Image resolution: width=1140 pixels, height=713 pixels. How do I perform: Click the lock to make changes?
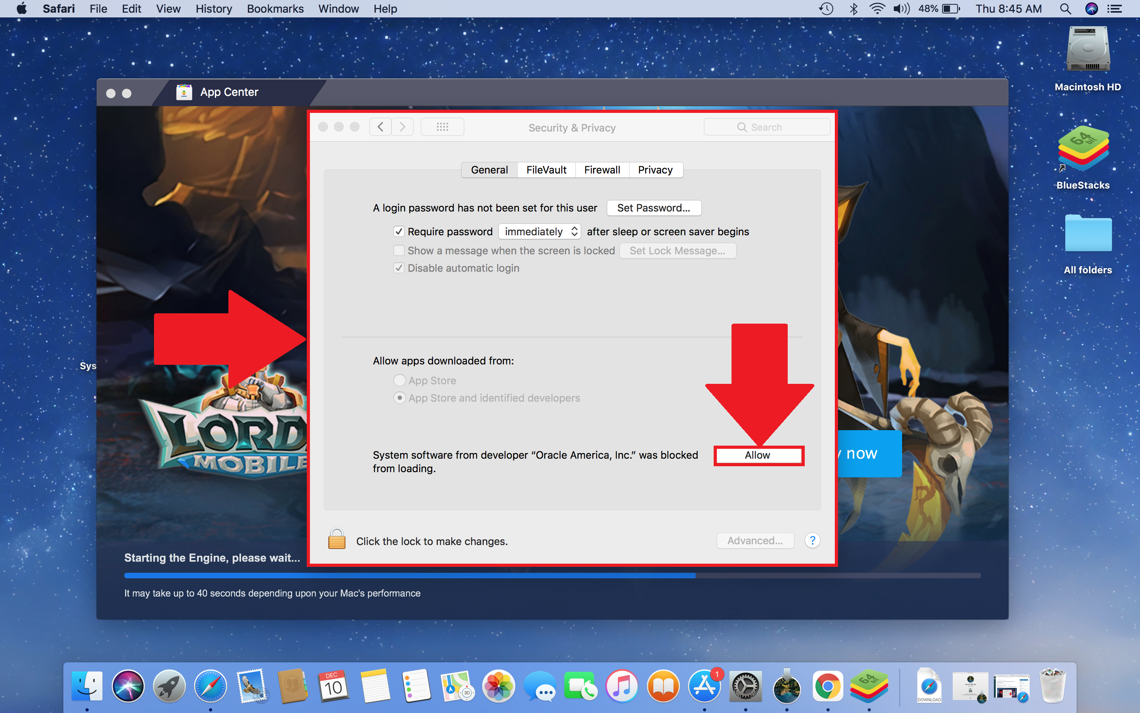pos(336,541)
